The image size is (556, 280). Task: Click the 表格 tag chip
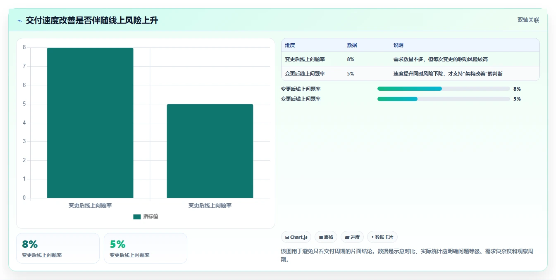point(326,237)
